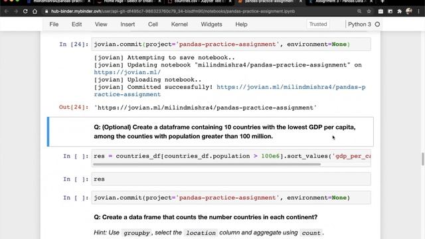425x239 pixels.
Task: Click the inline code word location in hint
Action: click(x=201, y=233)
